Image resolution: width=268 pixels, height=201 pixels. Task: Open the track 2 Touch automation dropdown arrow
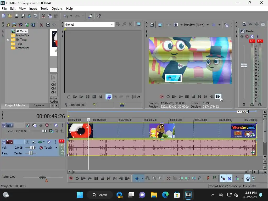coord(56,148)
